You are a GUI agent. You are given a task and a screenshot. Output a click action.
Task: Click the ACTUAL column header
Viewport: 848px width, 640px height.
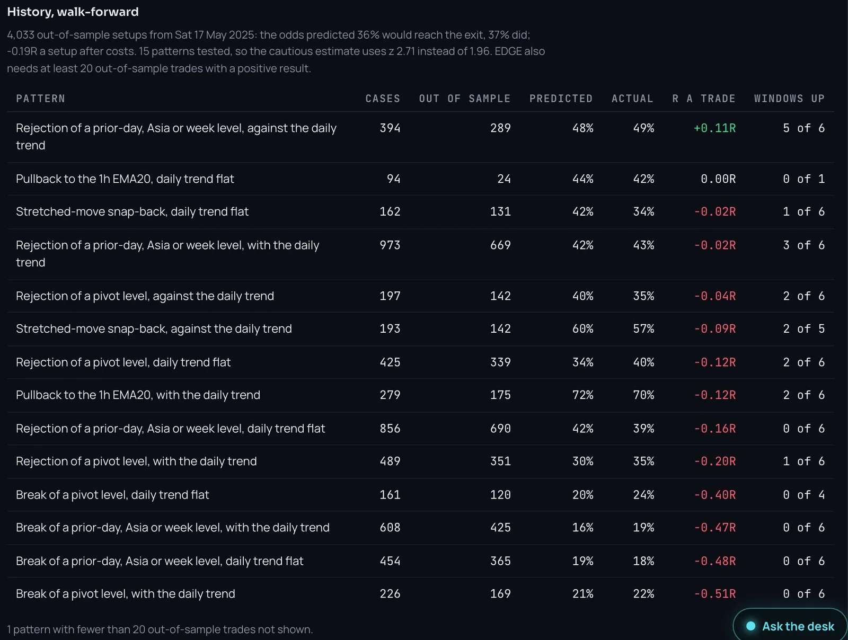632,99
